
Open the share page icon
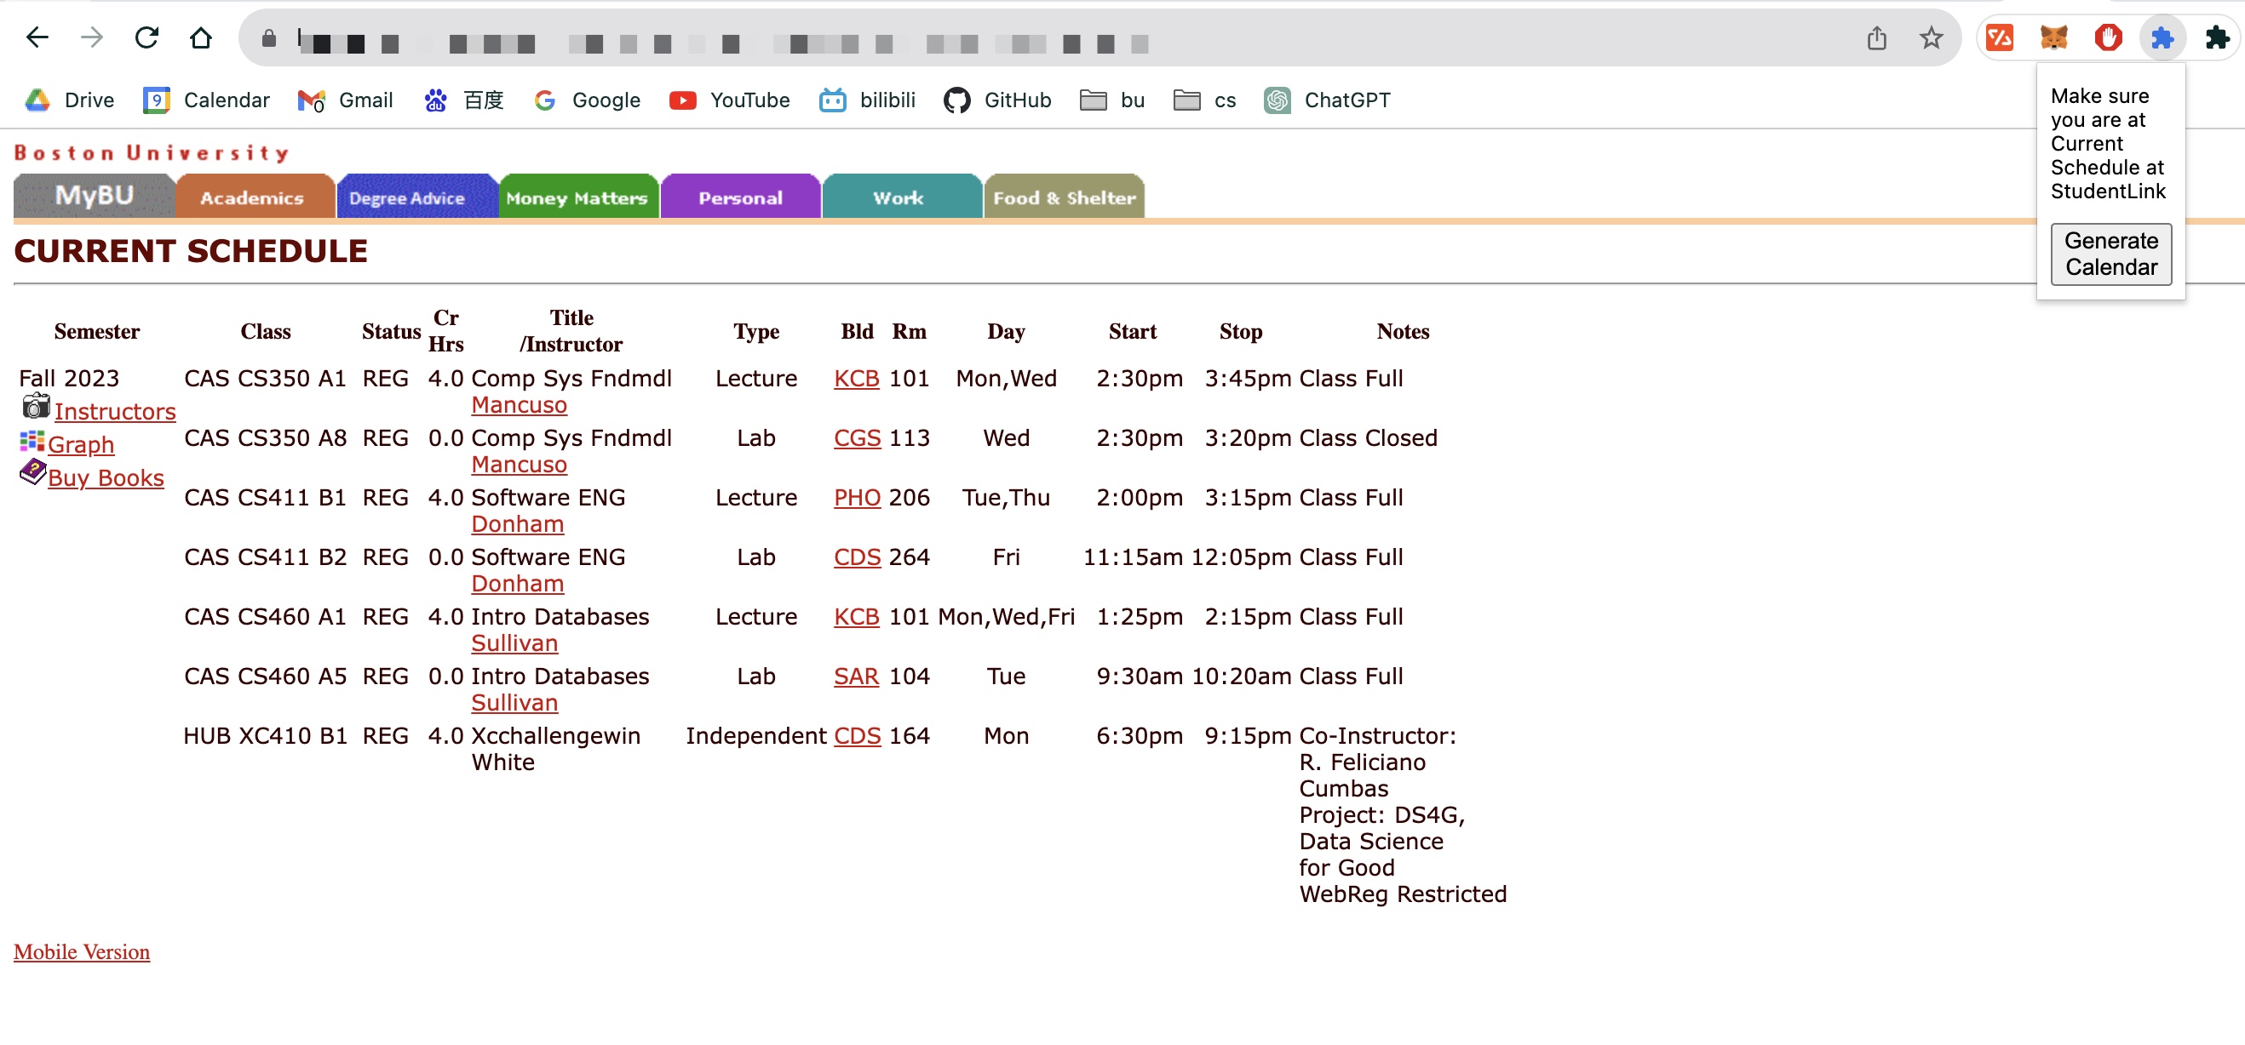pos(1876,37)
